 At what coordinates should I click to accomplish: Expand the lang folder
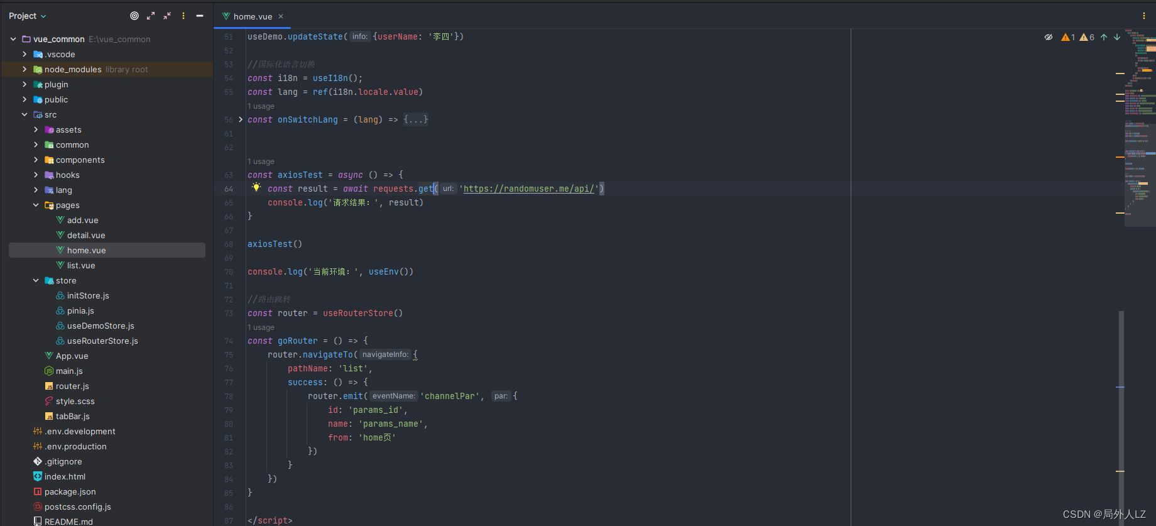click(x=36, y=190)
